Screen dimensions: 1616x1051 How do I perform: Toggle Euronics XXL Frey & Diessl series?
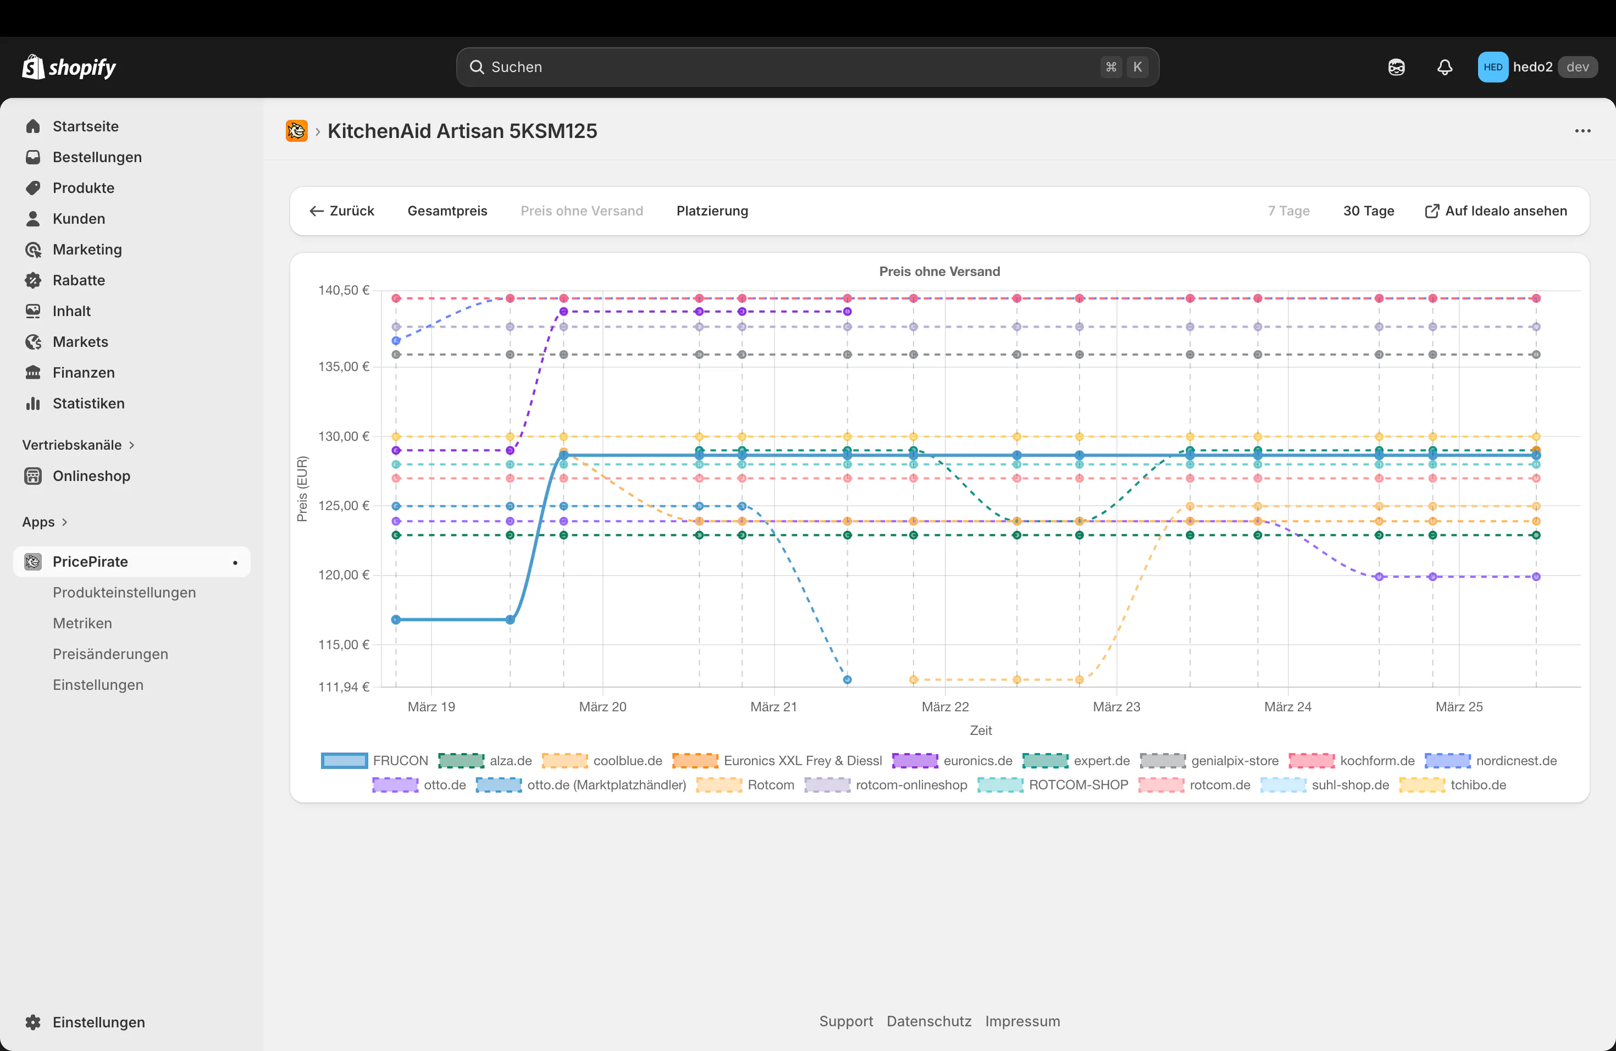point(777,760)
